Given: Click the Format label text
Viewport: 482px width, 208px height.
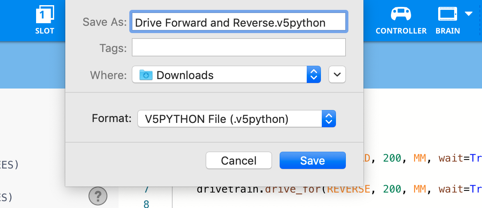Looking at the screenshot, I should (111, 118).
